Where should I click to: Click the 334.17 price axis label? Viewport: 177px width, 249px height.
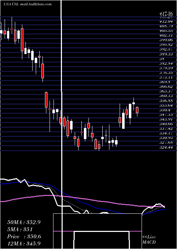(166, 134)
